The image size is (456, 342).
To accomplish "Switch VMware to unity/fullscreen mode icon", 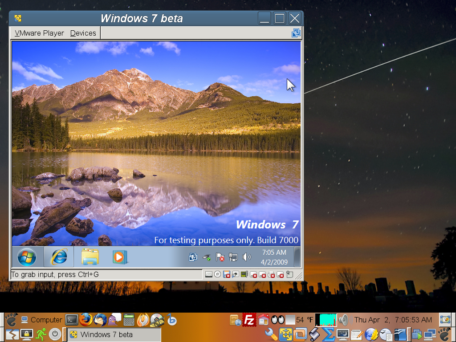I will click(x=296, y=33).
